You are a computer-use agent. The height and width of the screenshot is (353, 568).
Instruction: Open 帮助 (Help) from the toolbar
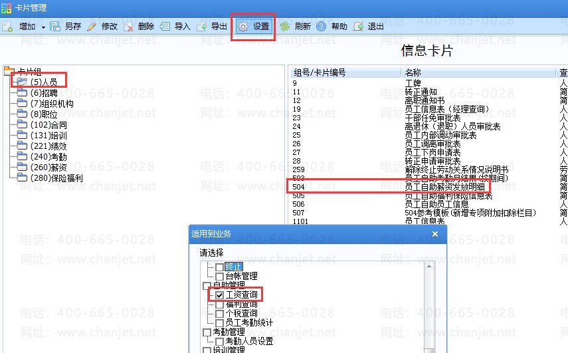point(322,27)
